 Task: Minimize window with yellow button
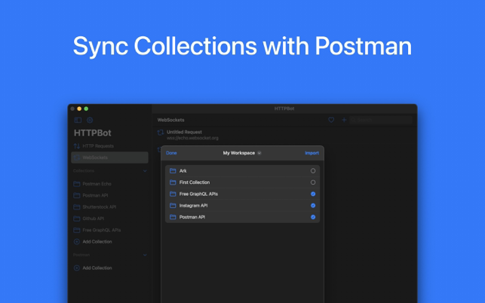(79, 109)
